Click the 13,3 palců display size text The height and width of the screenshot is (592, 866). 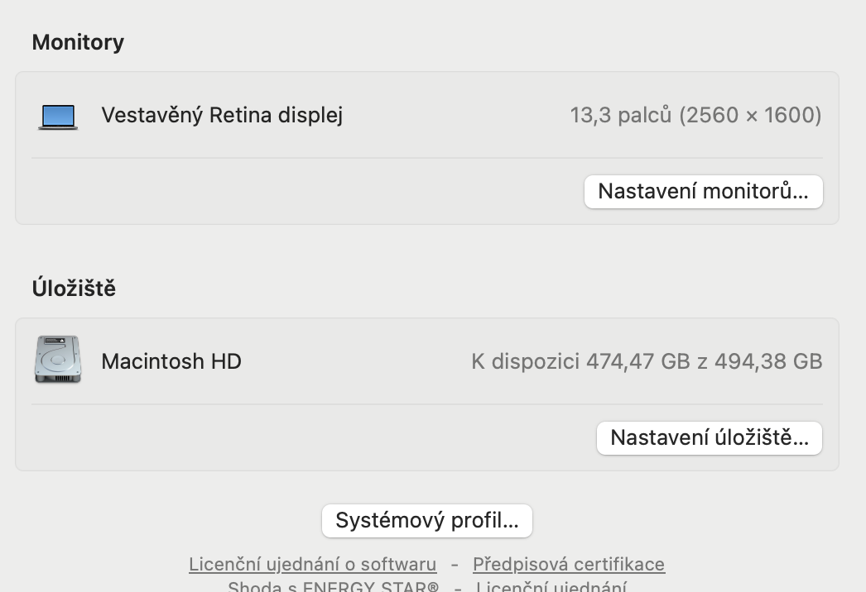pos(695,115)
